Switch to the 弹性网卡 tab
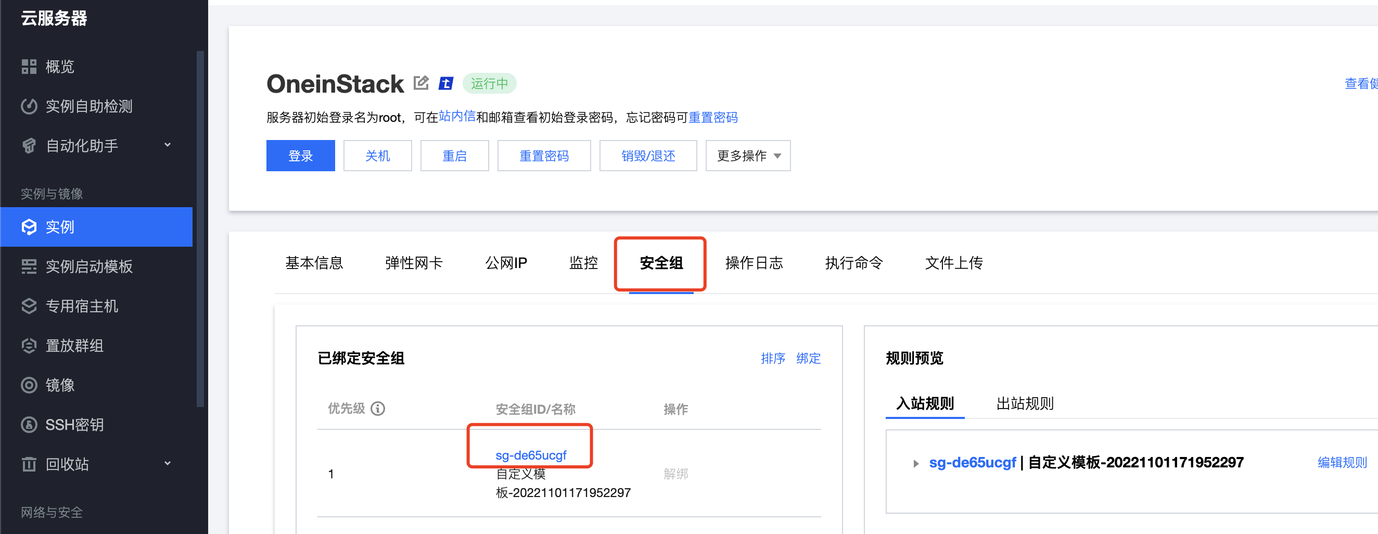The height and width of the screenshot is (534, 1378). pyautogui.click(x=414, y=263)
